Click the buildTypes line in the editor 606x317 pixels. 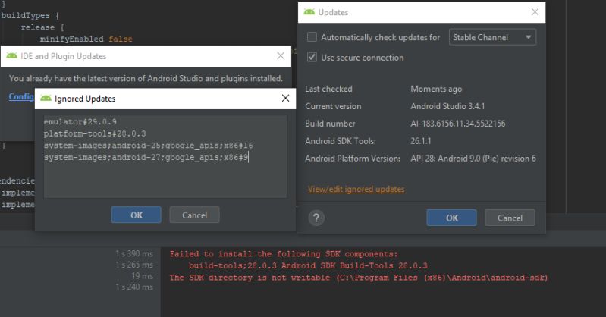(x=30, y=16)
